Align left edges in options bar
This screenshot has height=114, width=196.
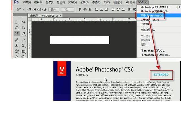point(96,9)
